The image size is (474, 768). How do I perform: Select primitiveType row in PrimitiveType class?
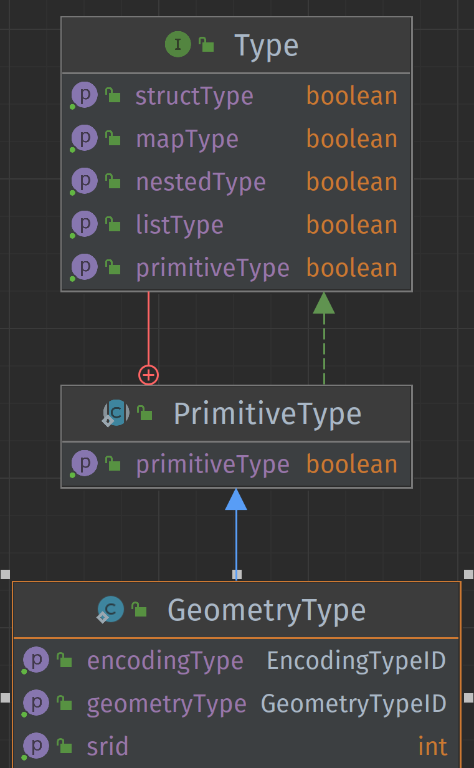237,464
